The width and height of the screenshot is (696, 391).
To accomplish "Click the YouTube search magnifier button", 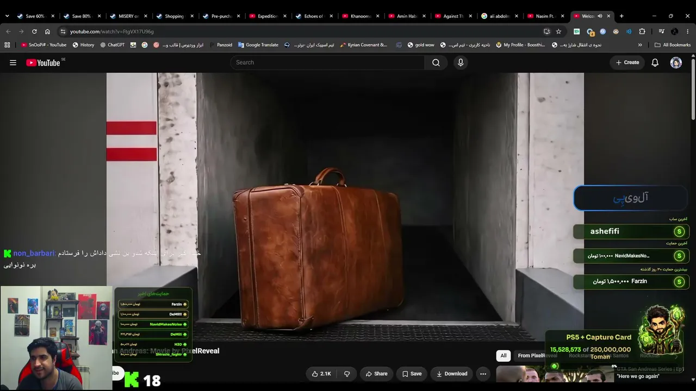I will point(436,62).
